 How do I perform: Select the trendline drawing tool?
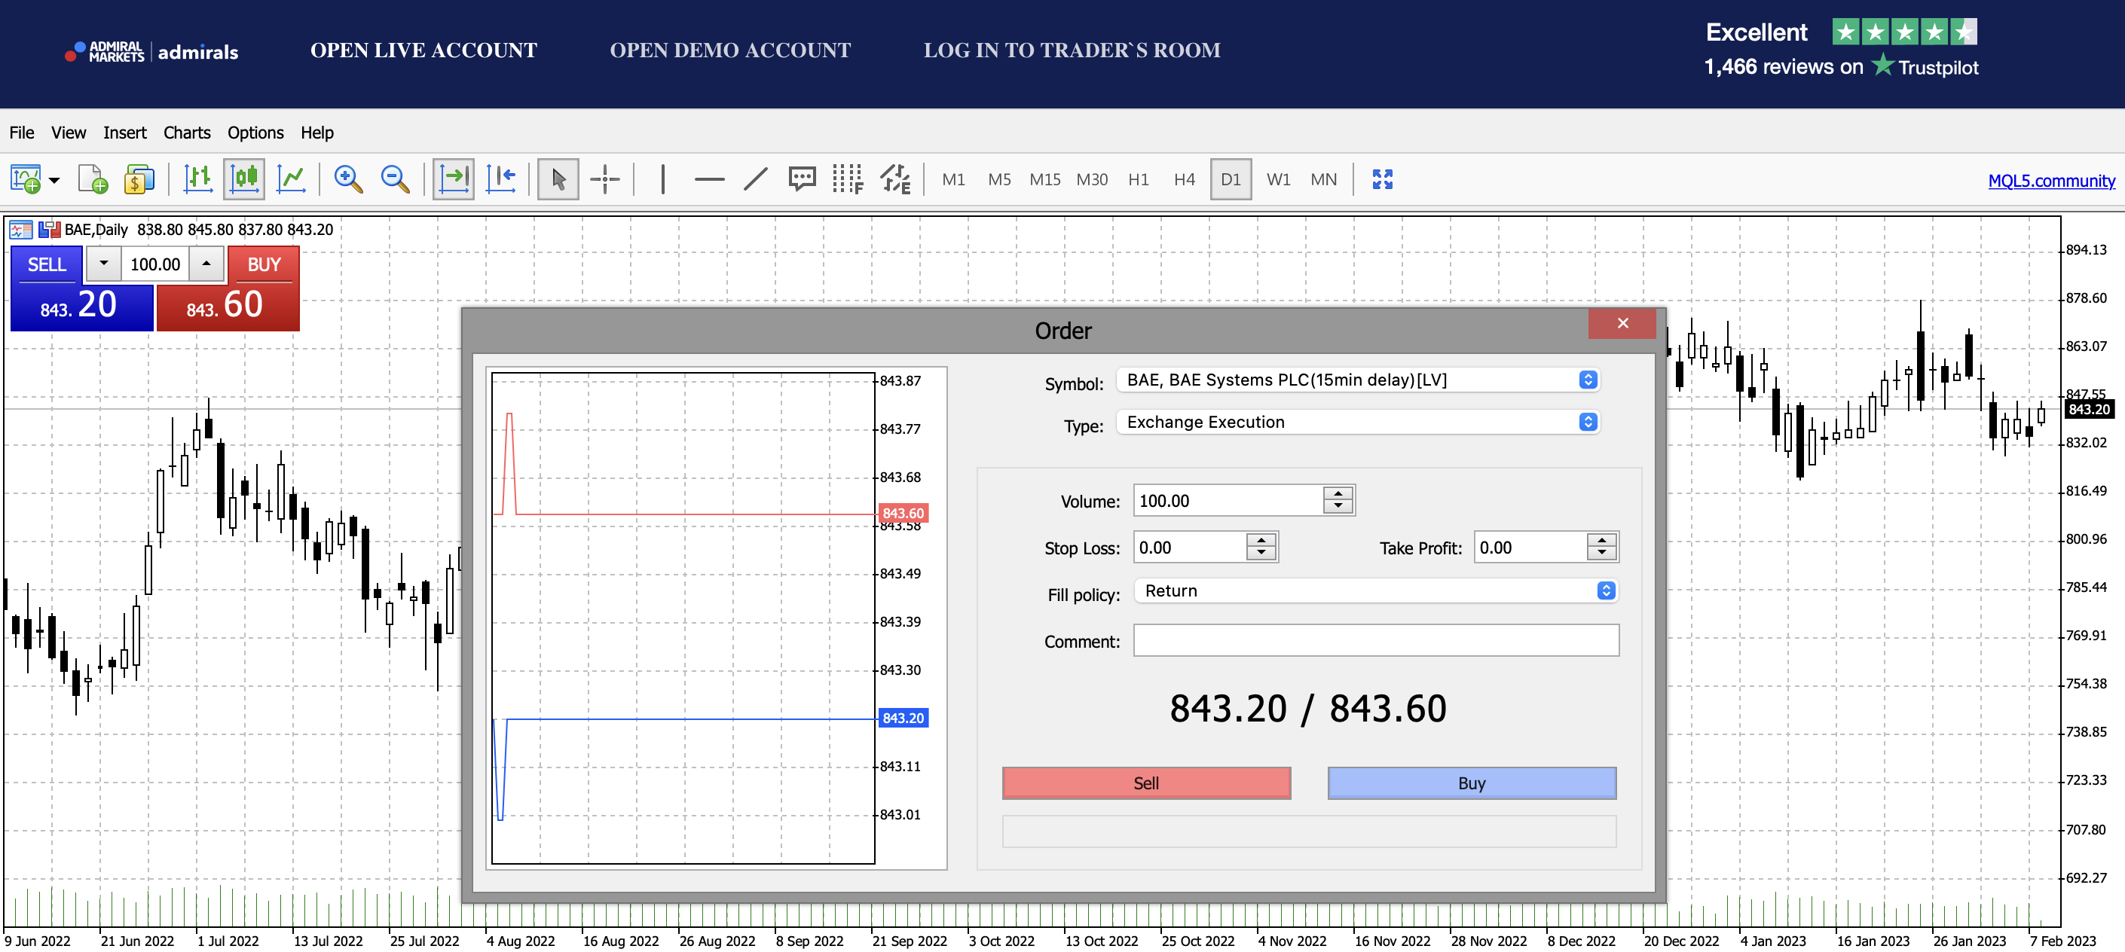click(755, 178)
